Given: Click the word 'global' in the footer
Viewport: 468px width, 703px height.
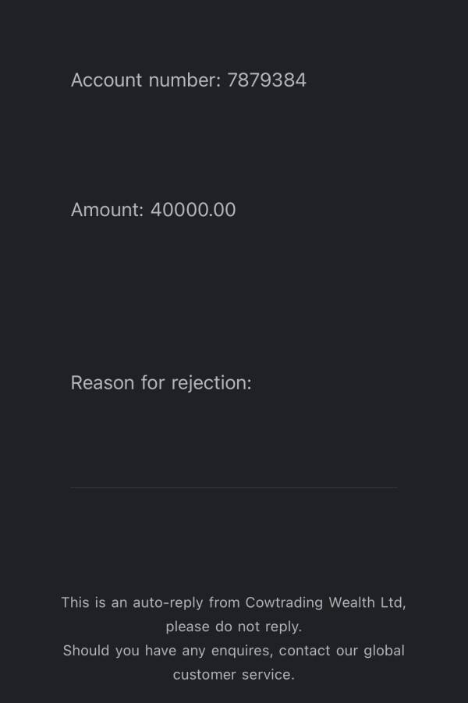Looking at the screenshot, I should click(x=385, y=651).
